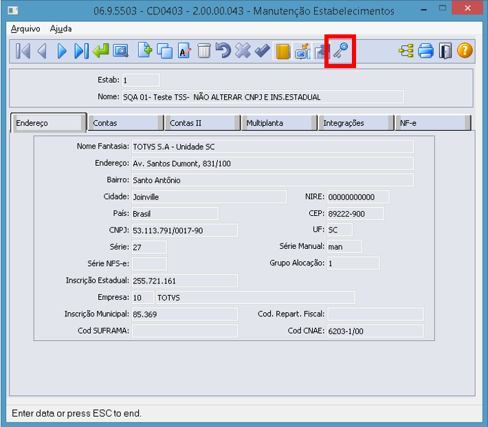
Task: Click the Empresa code field with 10
Action: (143, 298)
